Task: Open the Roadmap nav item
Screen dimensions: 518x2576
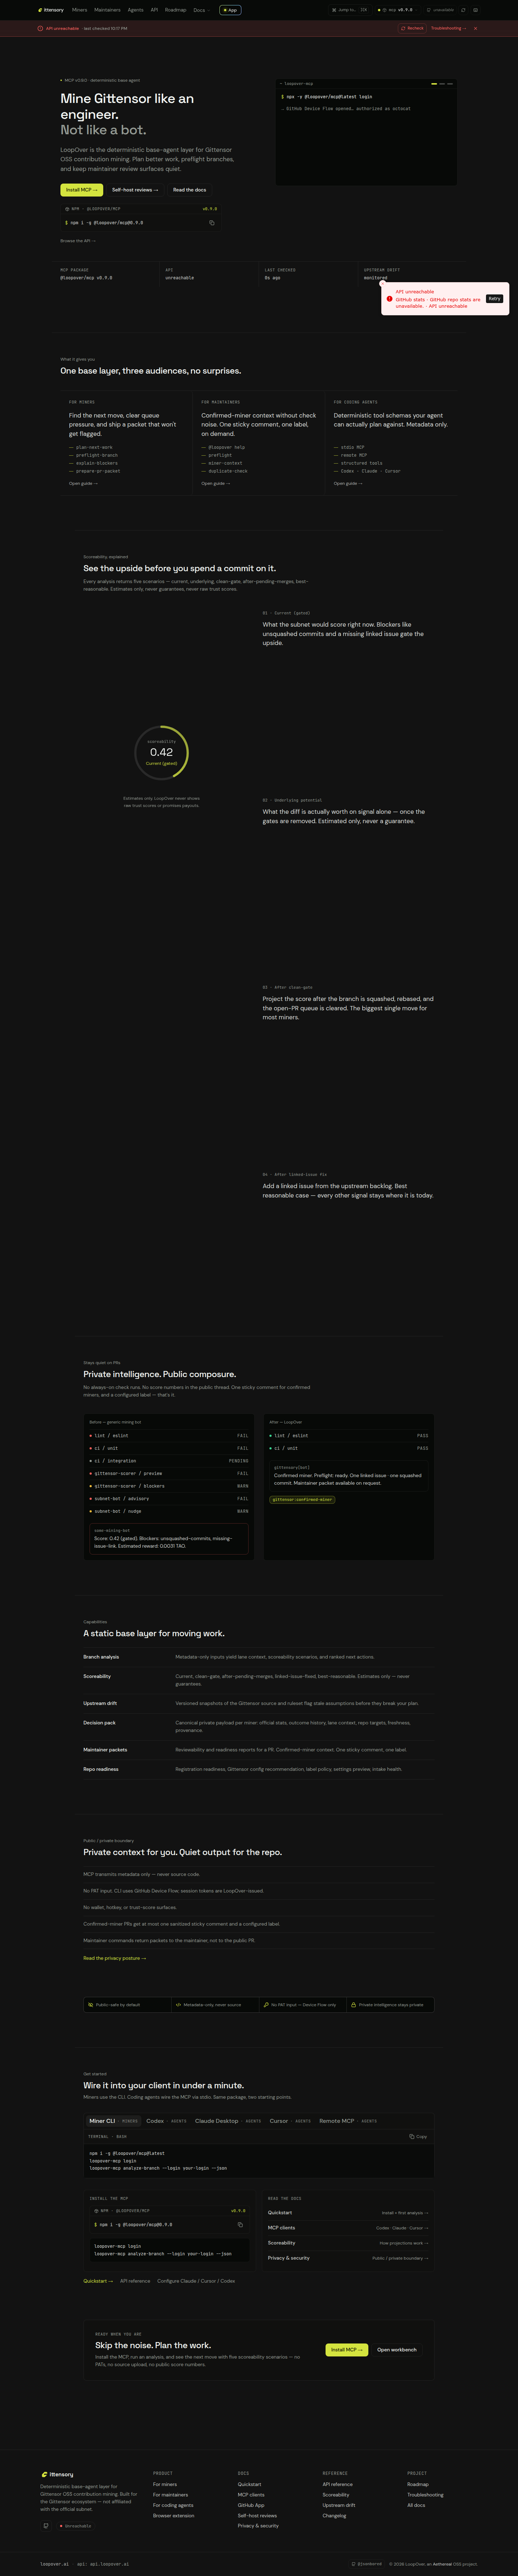Action: coord(175,10)
